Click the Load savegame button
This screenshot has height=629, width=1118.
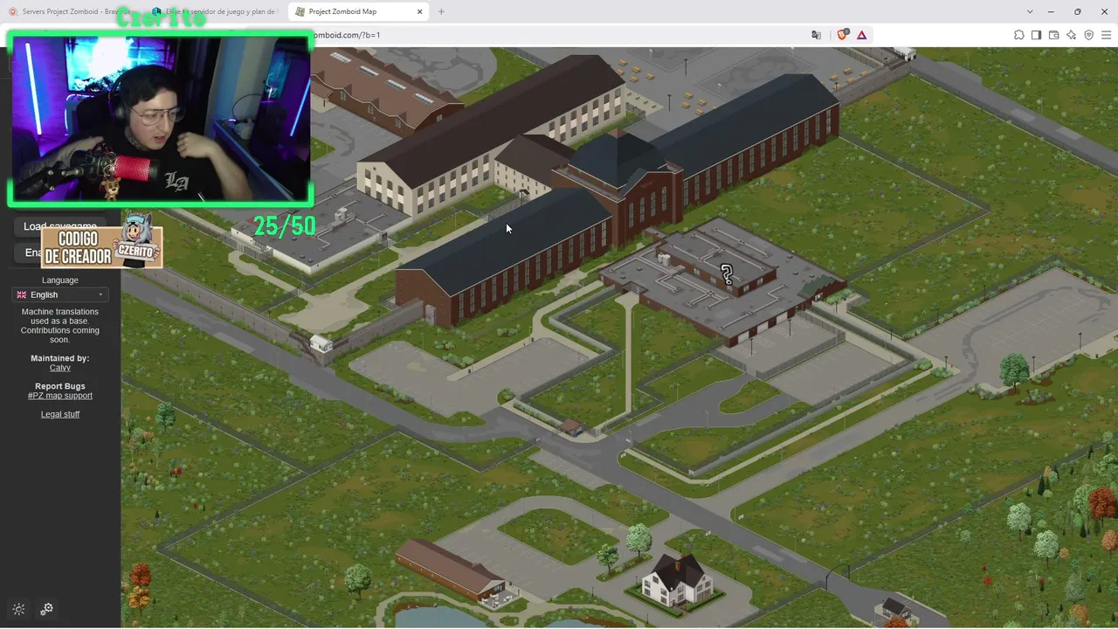[x=60, y=226]
